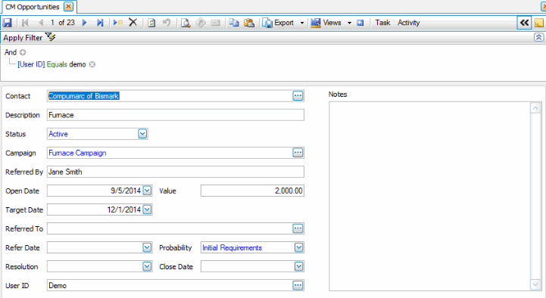The width and height of the screenshot is (546, 298).
Task: Click the record number 1 of 23 box
Action: pos(62,23)
